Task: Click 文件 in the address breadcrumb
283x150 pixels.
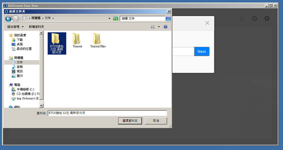Action: coord(48,18)
